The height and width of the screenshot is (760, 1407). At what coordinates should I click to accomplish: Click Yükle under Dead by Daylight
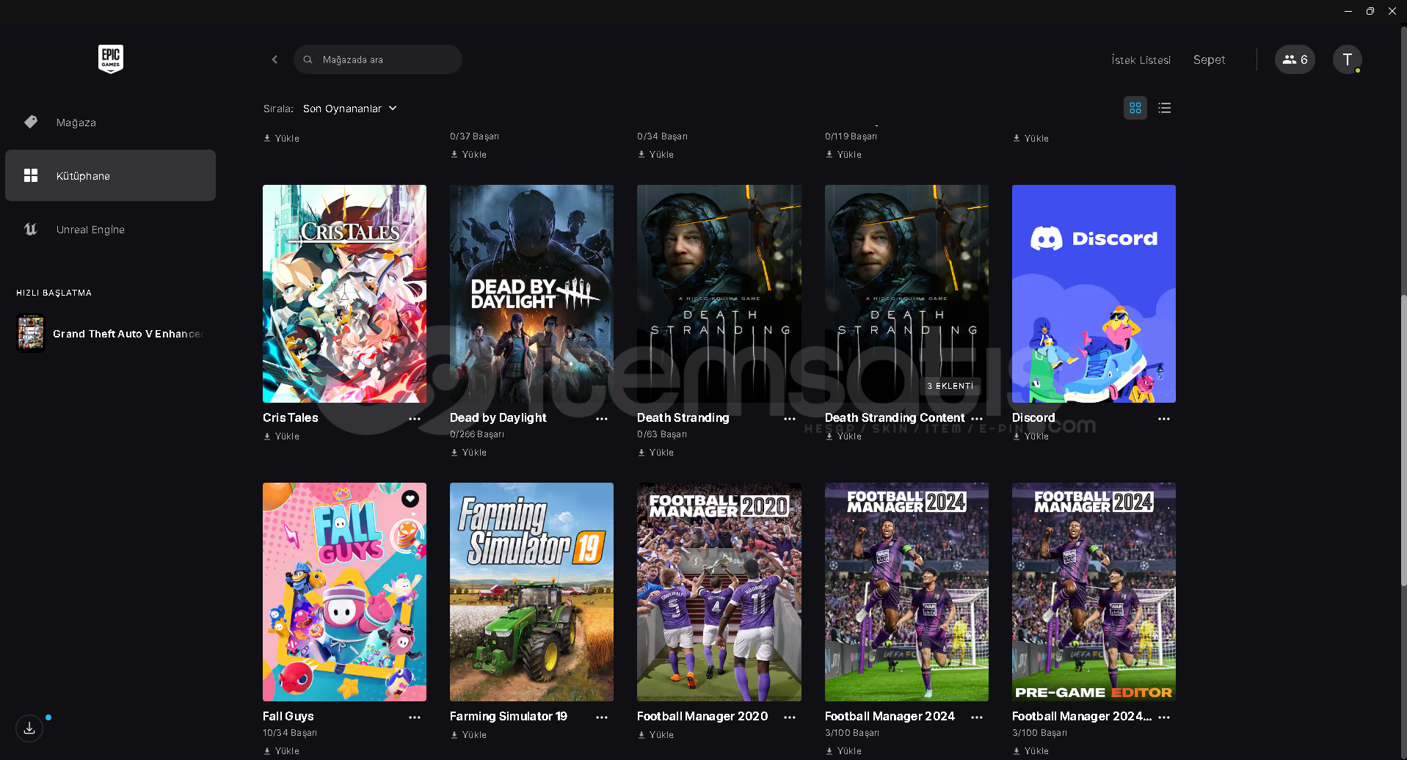coord(469,453)
